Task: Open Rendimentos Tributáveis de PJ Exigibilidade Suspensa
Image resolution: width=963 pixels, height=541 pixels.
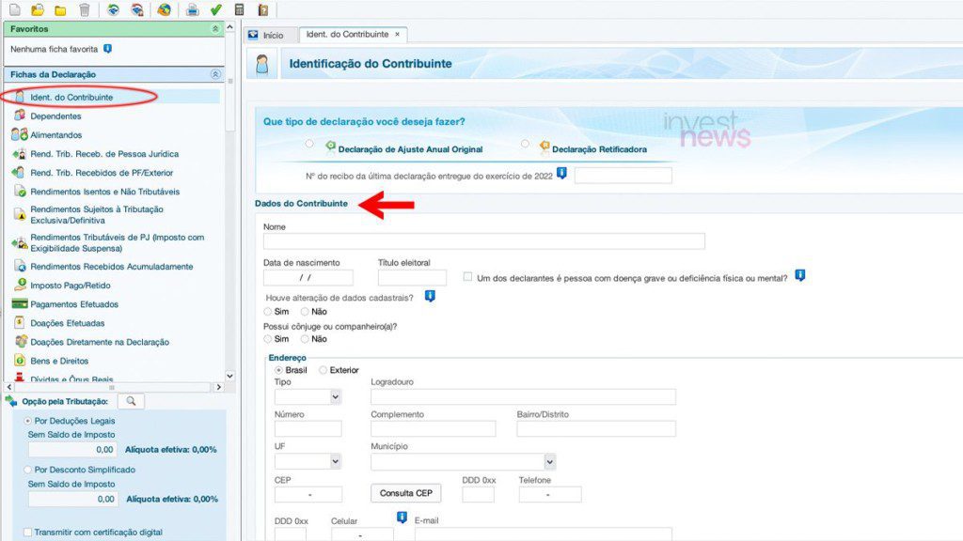Action: (x=117, y=243)
